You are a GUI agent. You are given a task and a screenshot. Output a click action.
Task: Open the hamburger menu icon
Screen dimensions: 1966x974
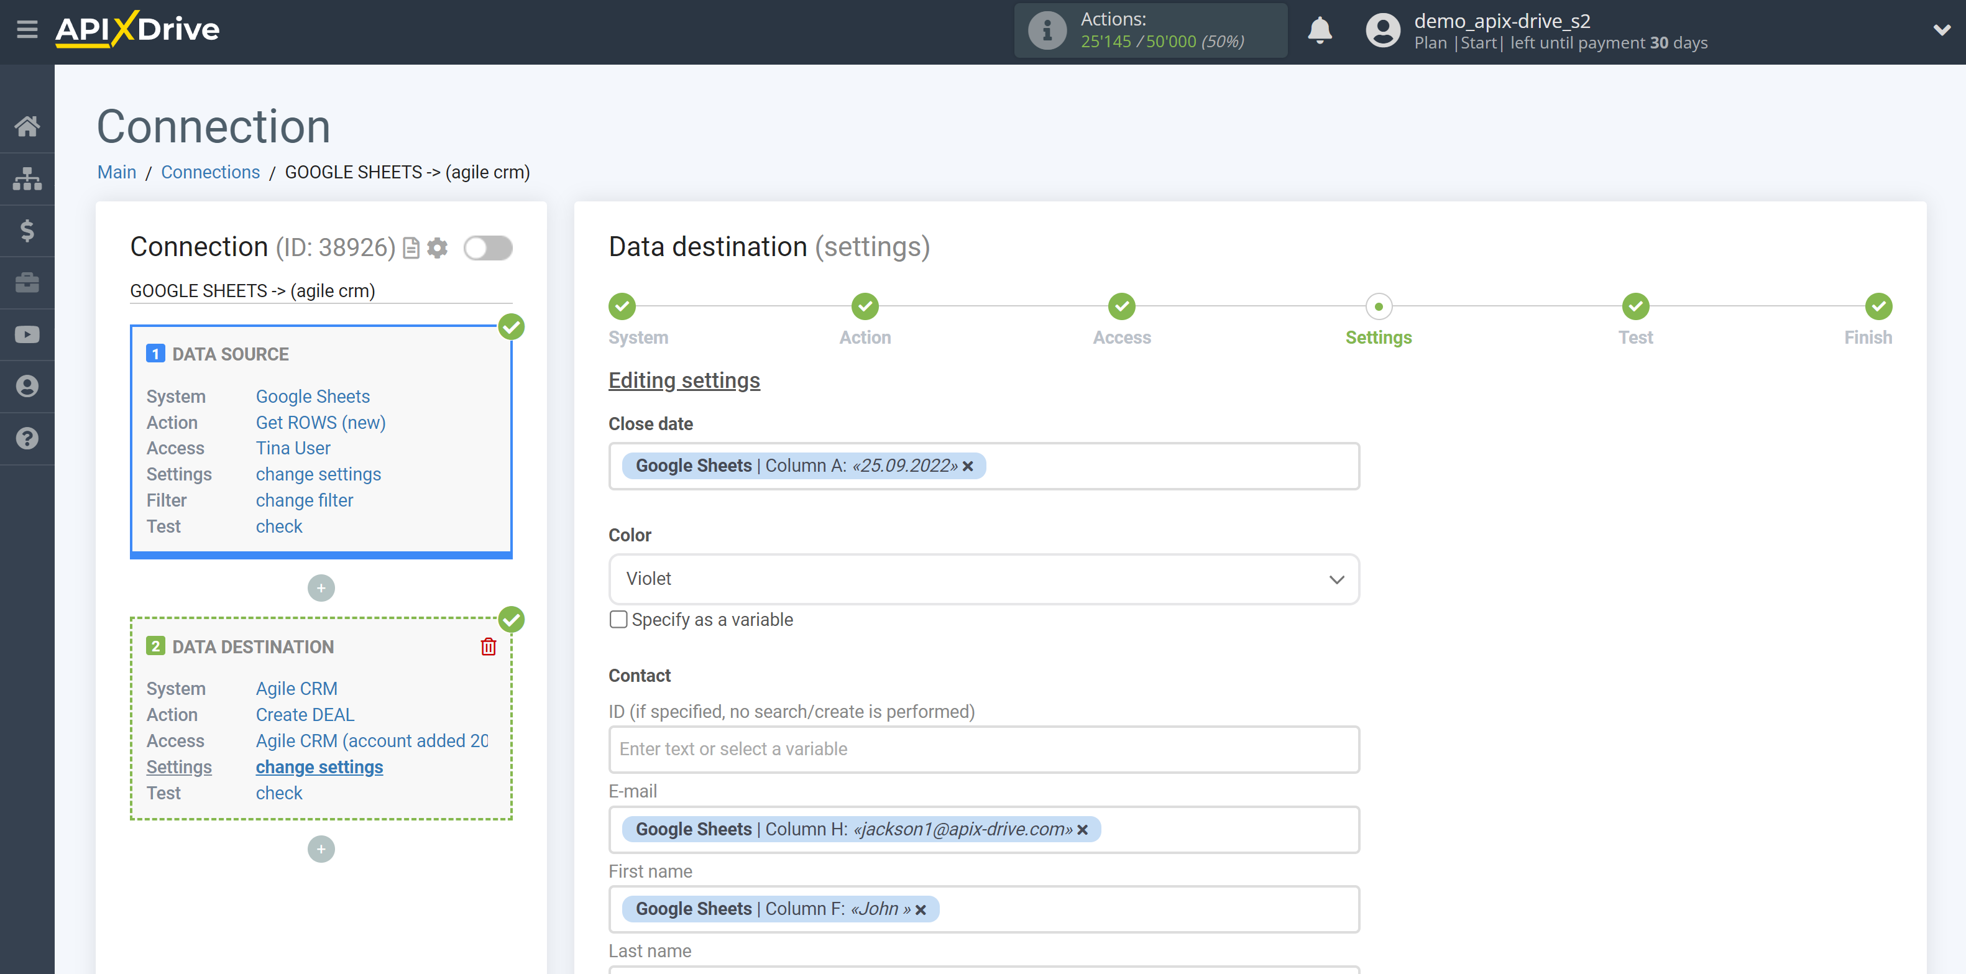click(x=27, y=30)
